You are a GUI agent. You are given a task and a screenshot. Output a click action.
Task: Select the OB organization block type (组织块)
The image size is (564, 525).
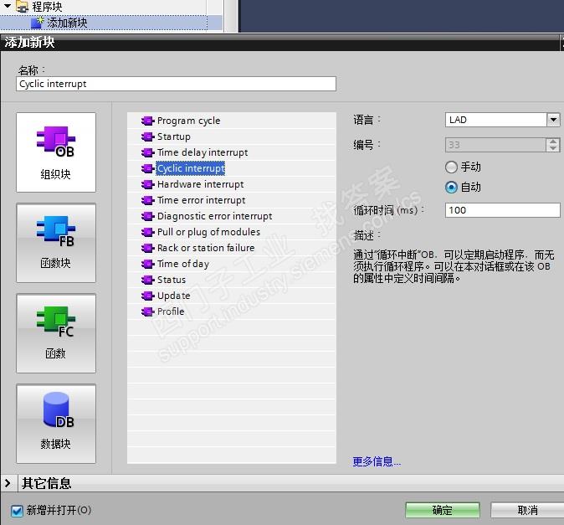point(56,152)
